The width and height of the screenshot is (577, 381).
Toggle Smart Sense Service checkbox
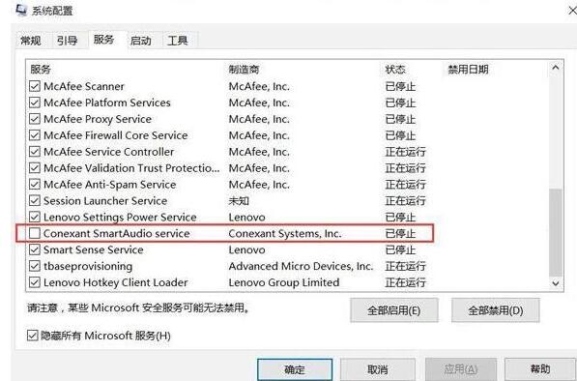(x=35, y=249)
